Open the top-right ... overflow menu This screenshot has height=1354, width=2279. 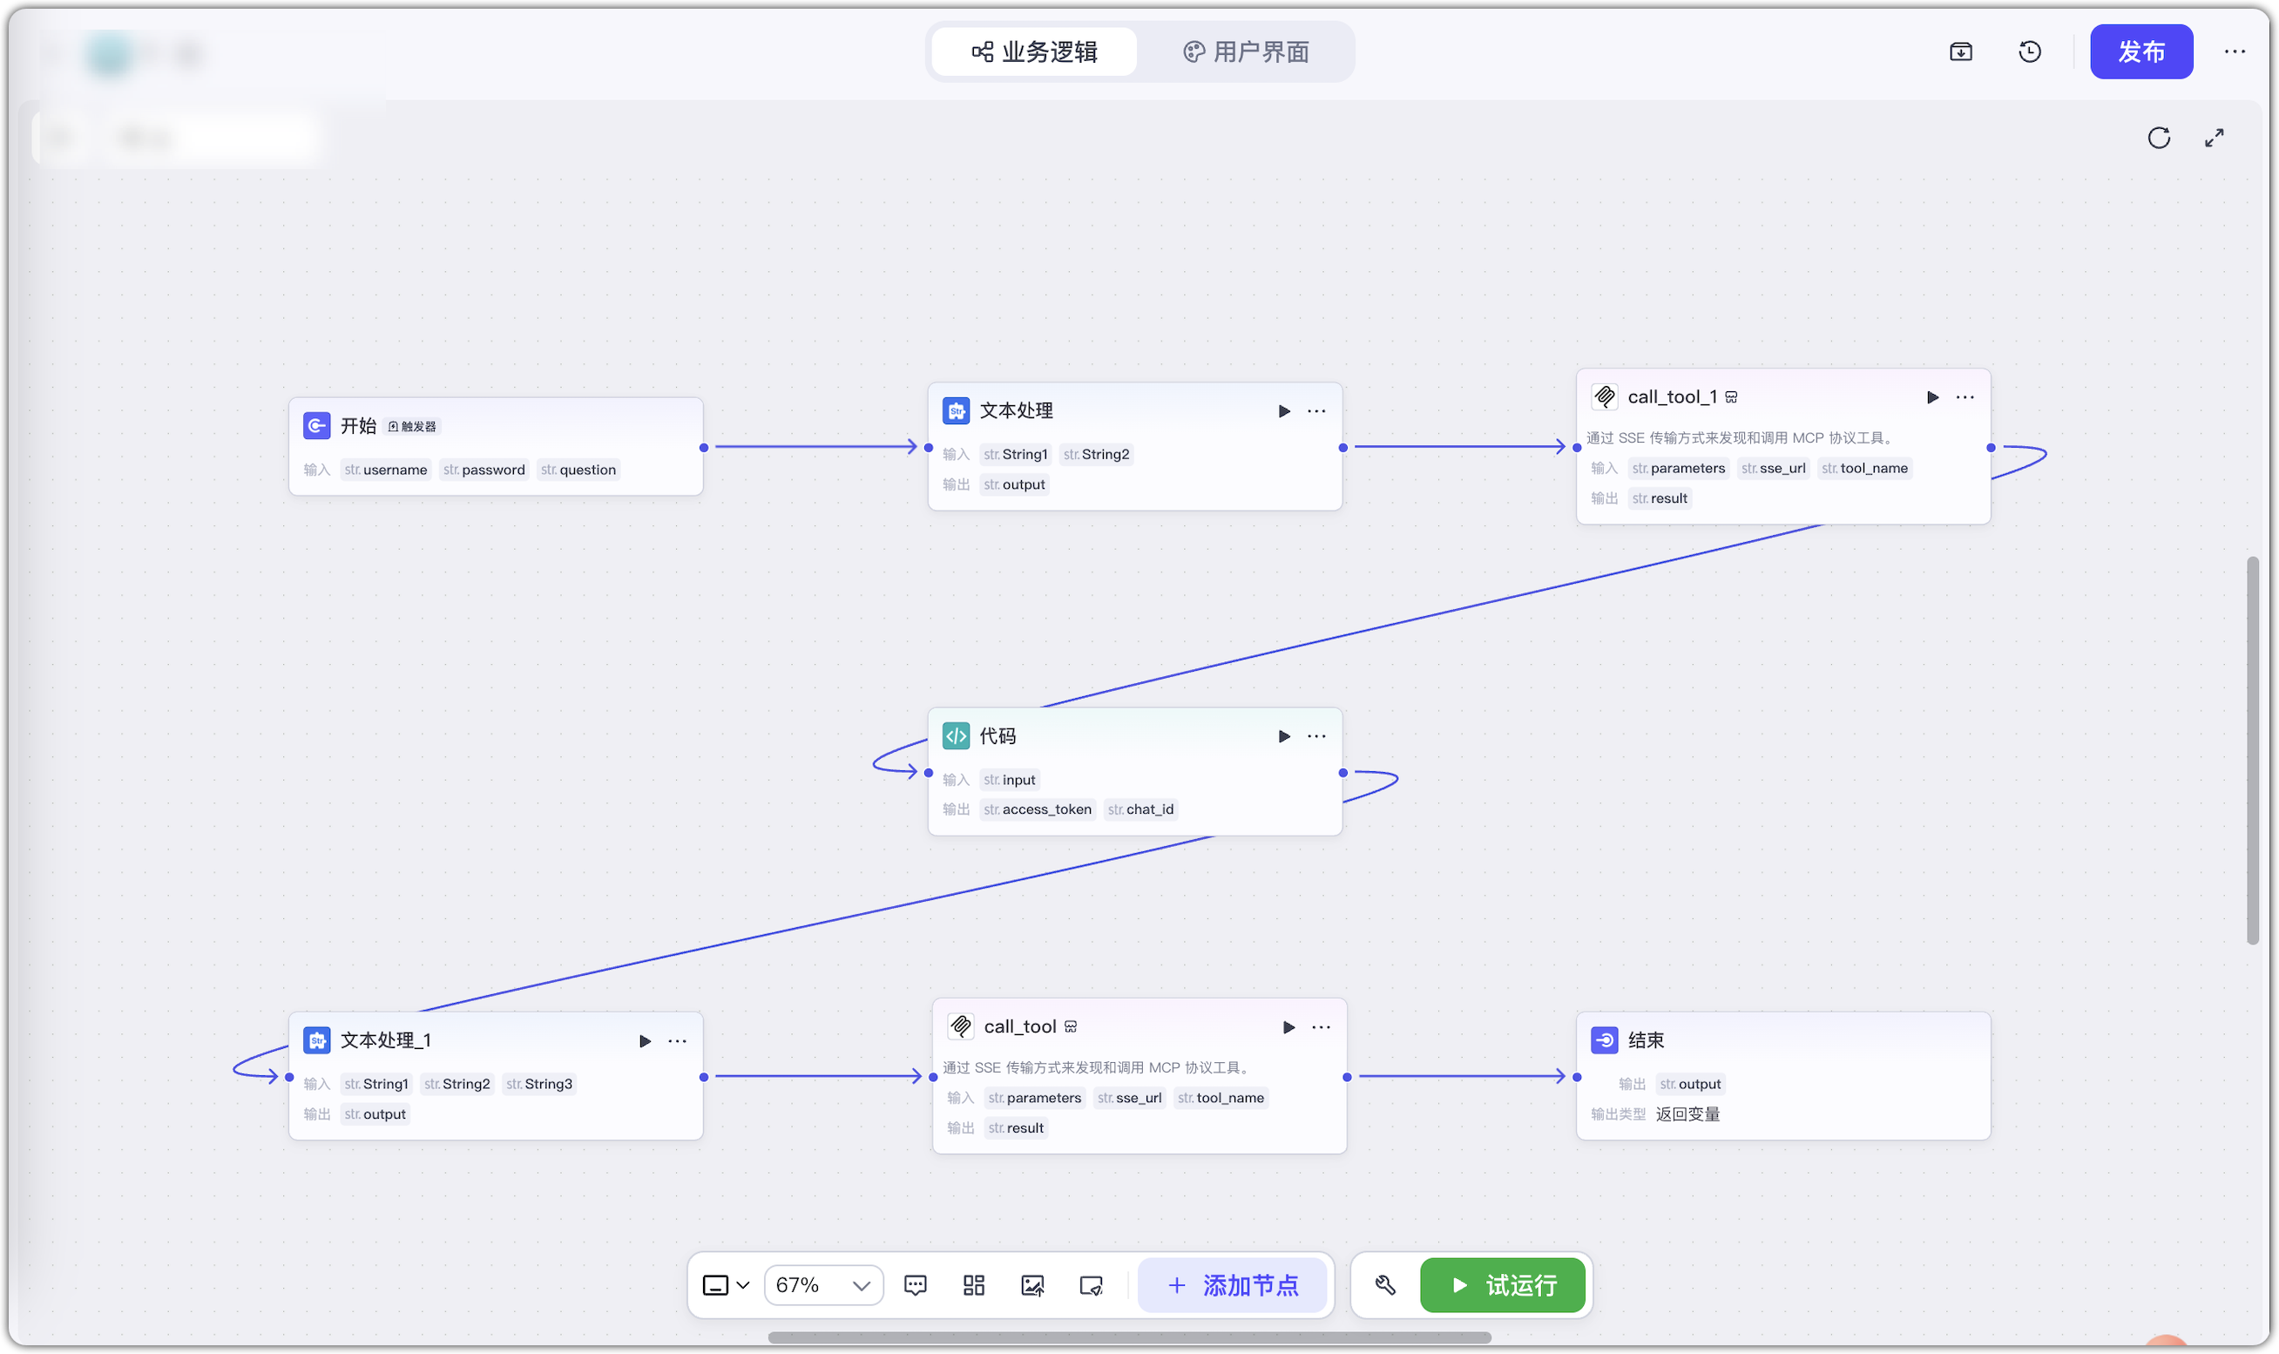tap(2235, 52)
